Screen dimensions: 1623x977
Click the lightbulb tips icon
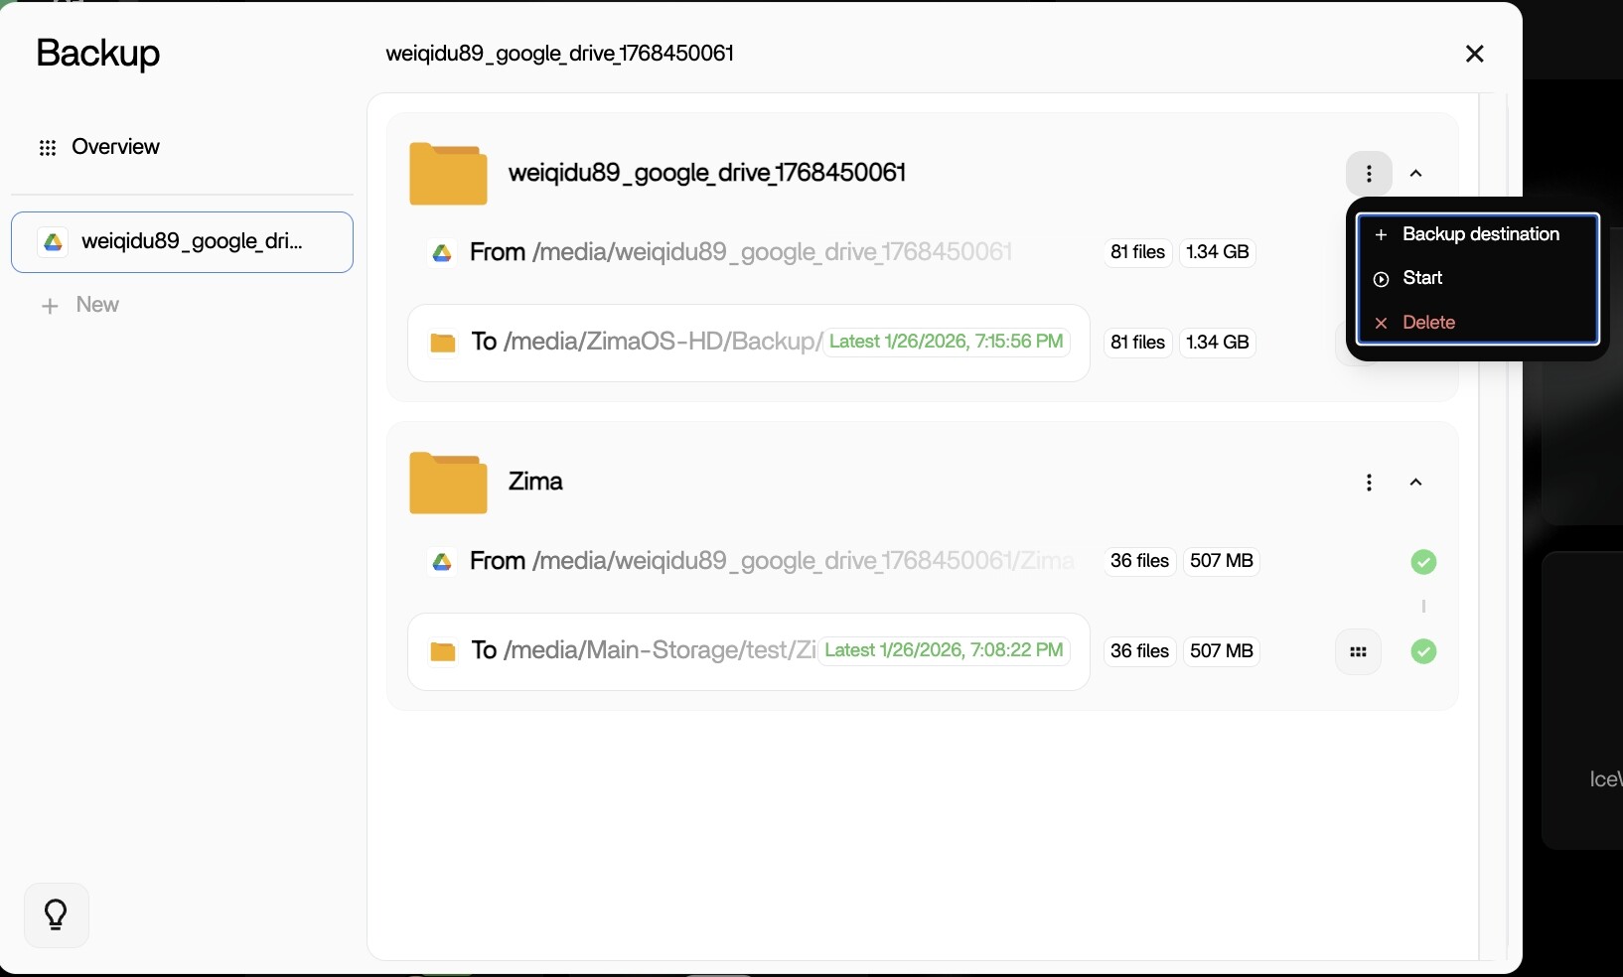pos(57,914)
